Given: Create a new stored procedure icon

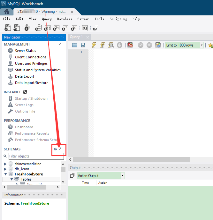Looking at the screenshot, I should 65,28.
